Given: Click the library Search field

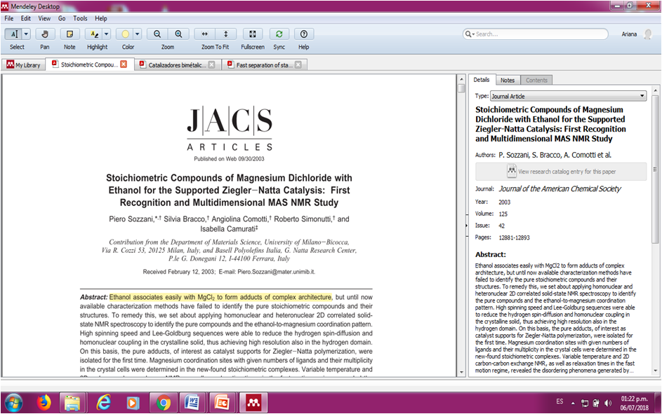Looking at the screenshot, I should coord(536,34).
